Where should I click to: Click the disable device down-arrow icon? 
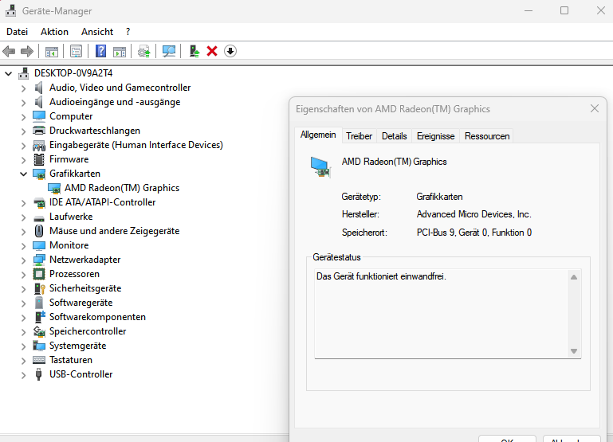[230, 51]
